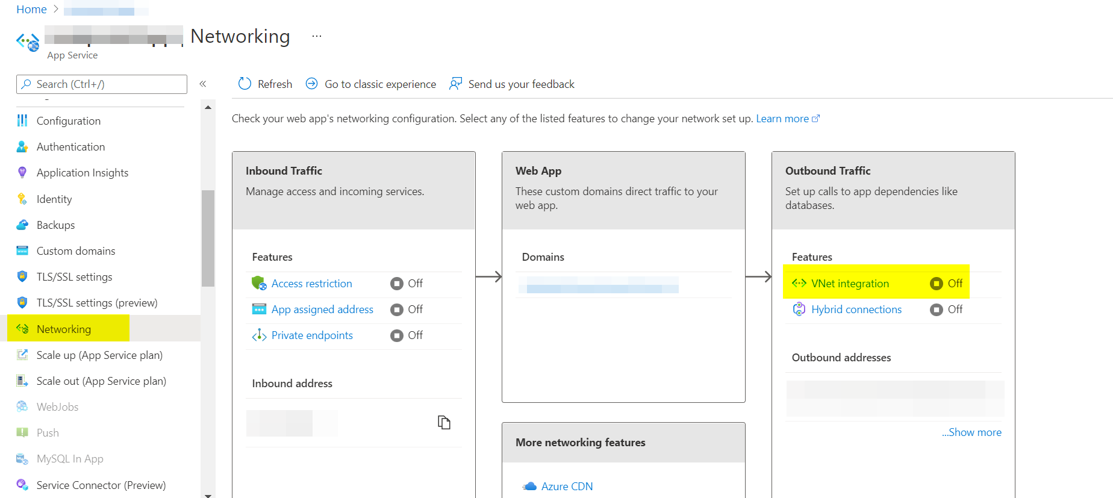The height and width of the screenshot is (498, 1113).
Task: Click the Application Insights bulb icon
Action: [x=22, y=173]
